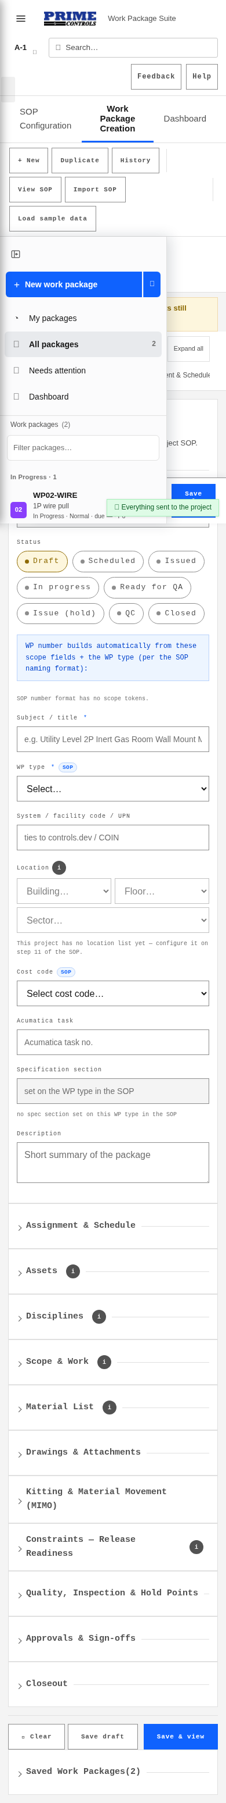Click the Subject / title input field
226x1803 pixels.
click(113, 740)
